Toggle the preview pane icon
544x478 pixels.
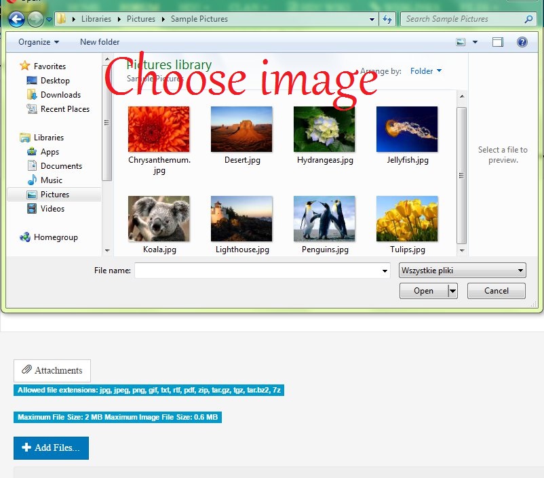(x=497, y=42)
